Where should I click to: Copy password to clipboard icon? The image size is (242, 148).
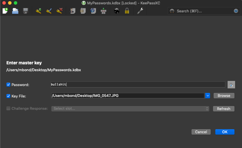click(83, 11)
